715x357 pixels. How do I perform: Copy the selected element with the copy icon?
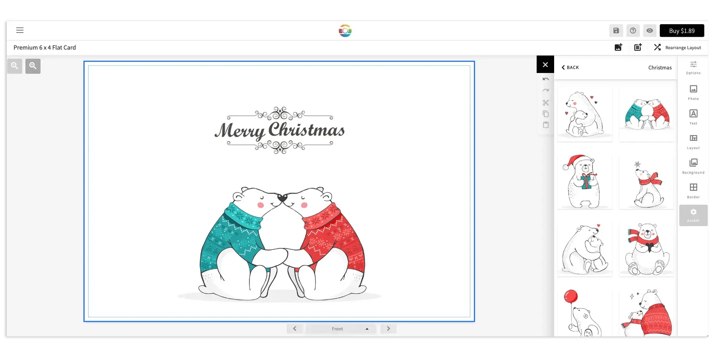(545, 114)
